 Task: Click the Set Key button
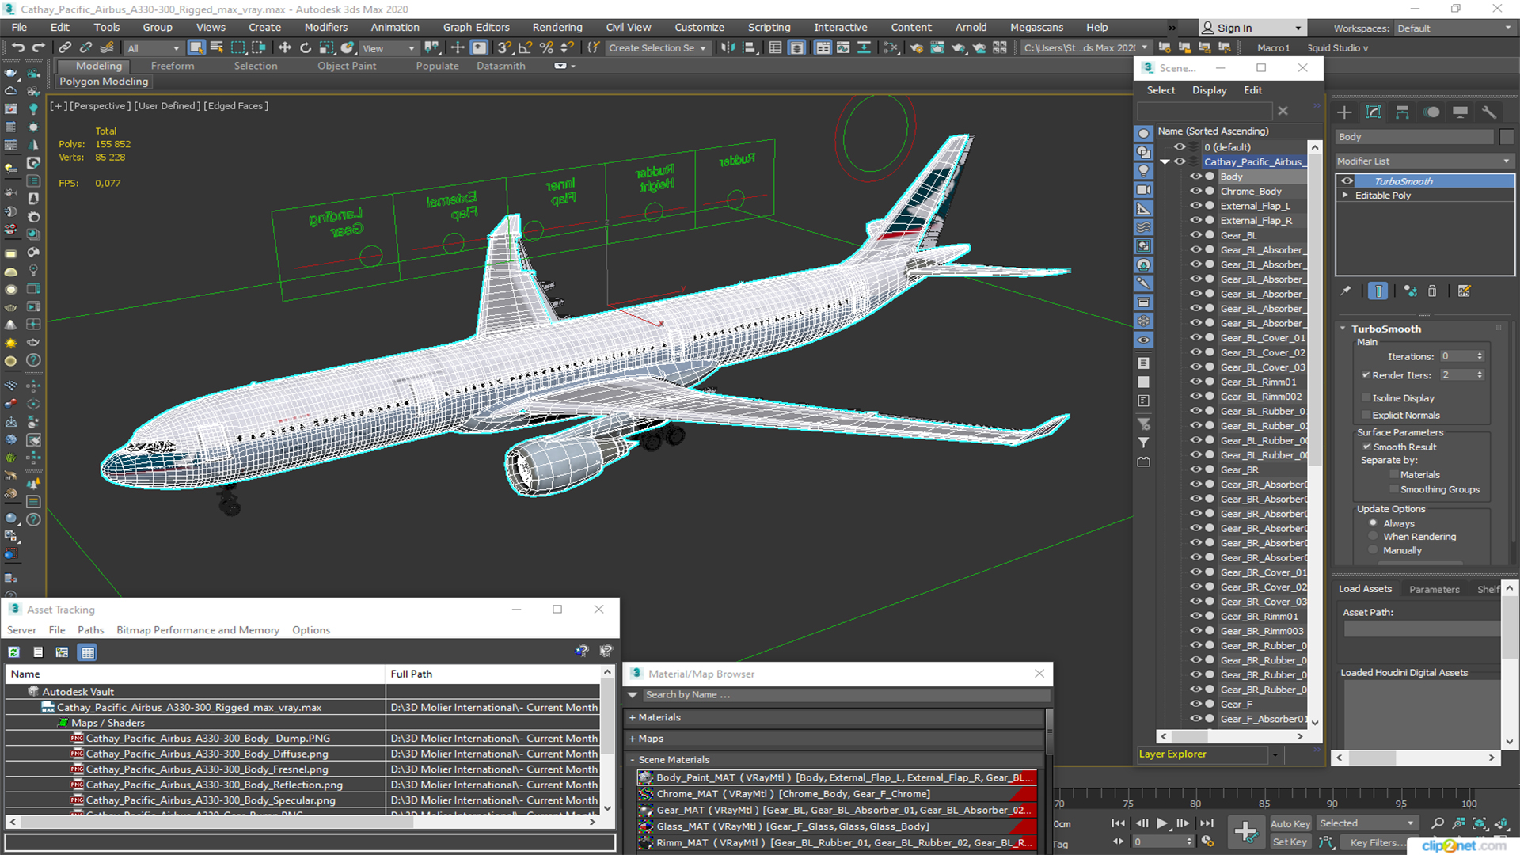pos(1290,842)
